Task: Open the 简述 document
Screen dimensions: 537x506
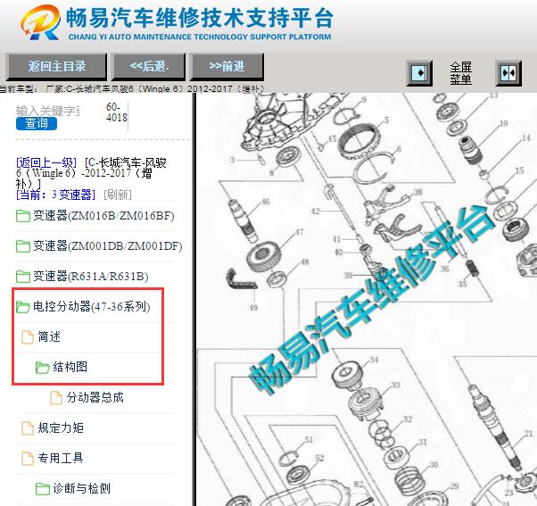Action: [49, 336]
